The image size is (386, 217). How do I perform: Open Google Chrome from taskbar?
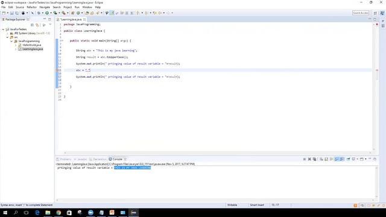[59, 213]
